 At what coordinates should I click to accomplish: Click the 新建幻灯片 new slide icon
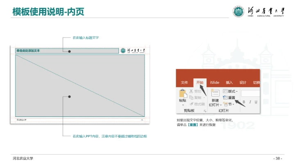(215, 93)
